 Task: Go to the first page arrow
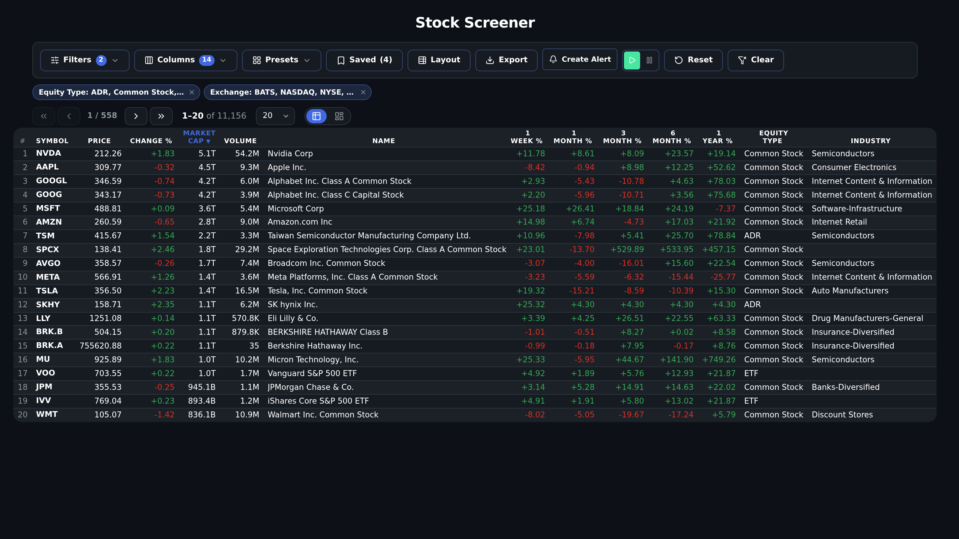point(43,116)
